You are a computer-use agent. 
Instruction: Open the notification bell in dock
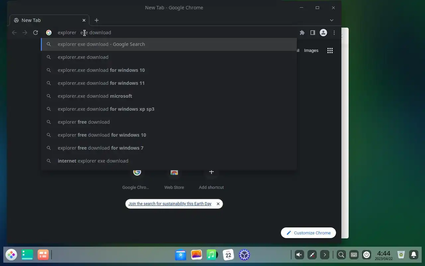pyautogui.click(x=414, y=255)
